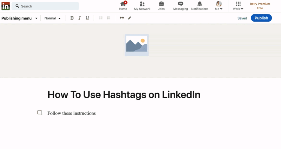Click the add media icon beside paragraph
The width and height of the screenshot is (281, 149).
tap(40, 113)
